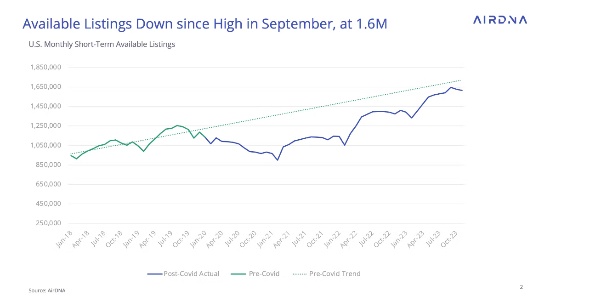Click the Jan-21 x-axis label
Viewport: 590px width, 296px height.
[265, 239]
